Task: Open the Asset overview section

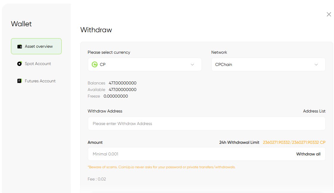Action: (x=36, y=46)
